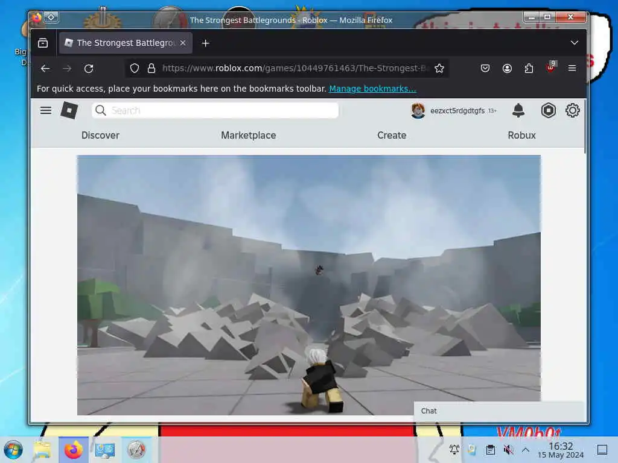Open the Firefox account icon
Image resolution: width=618 pixels, height=463 pixels.
507,69
